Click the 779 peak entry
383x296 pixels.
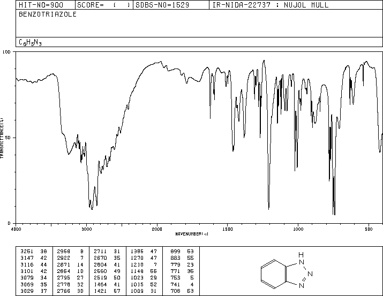[175, 264]
